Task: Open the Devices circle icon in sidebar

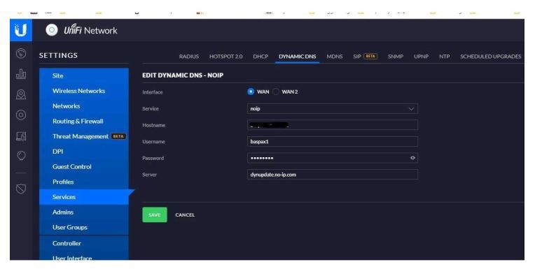Action: pyautogui.click(x=21, y=115)
